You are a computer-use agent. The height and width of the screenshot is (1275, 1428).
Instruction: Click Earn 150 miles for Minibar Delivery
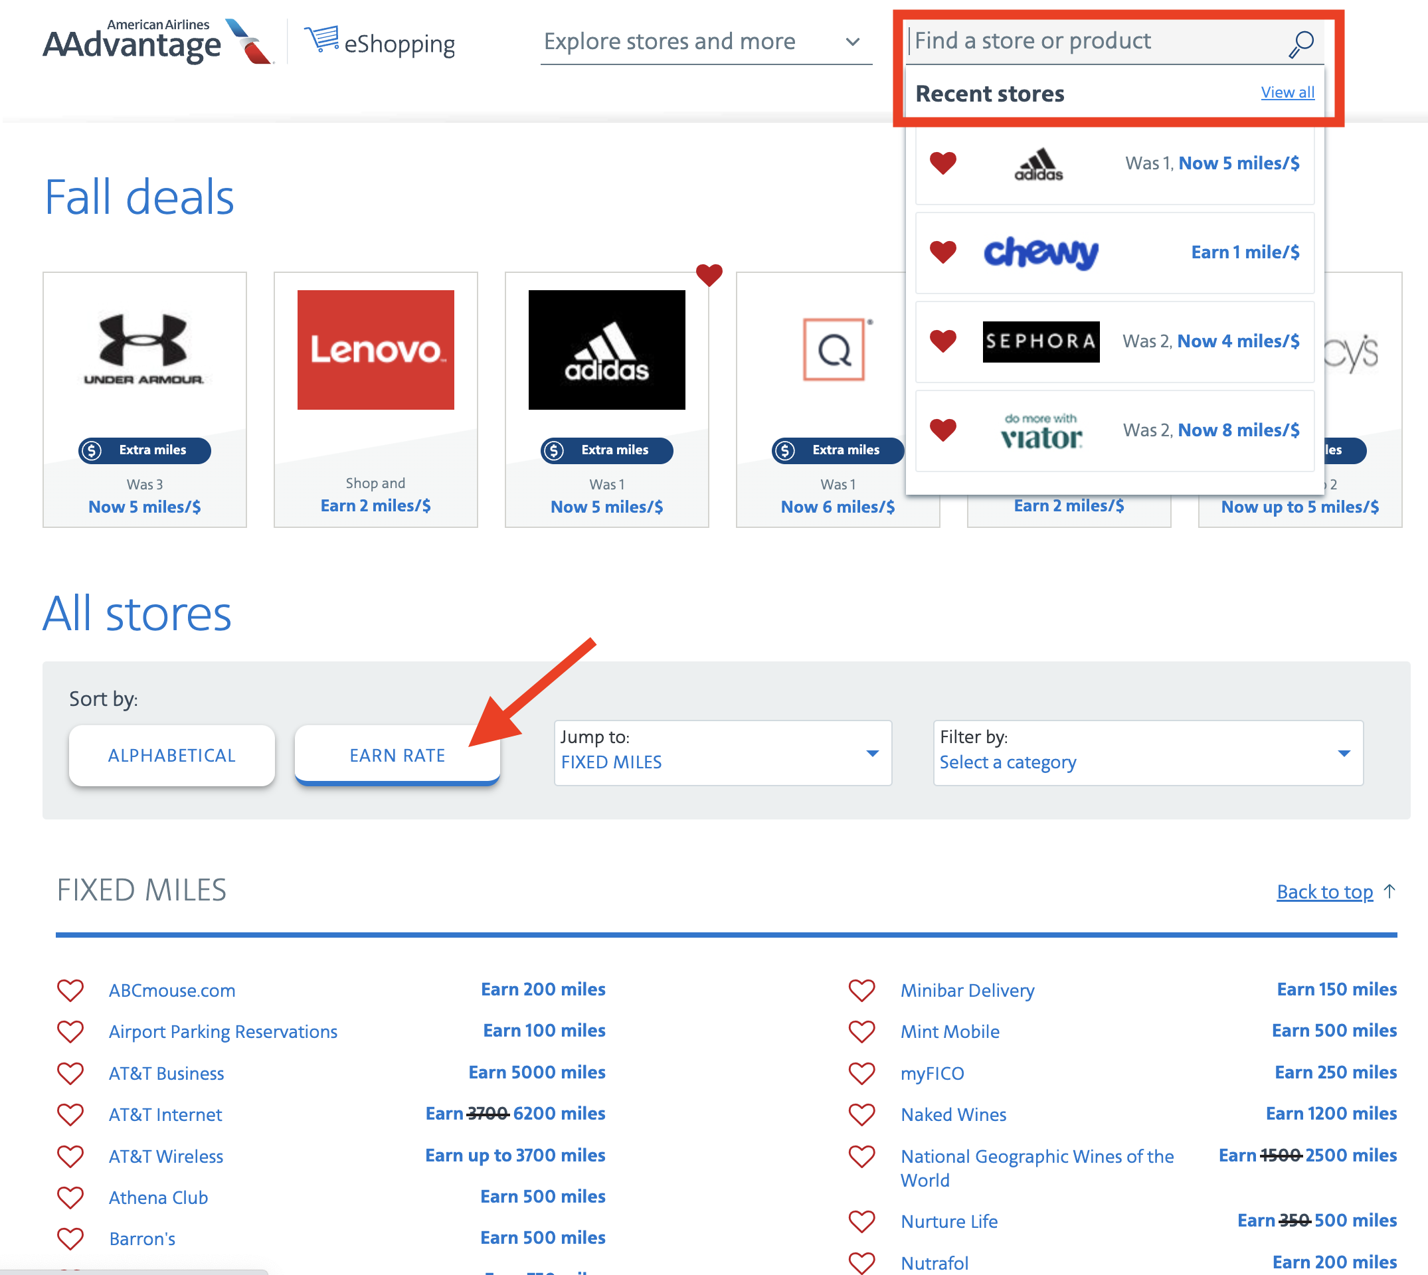click(1337, 990)
